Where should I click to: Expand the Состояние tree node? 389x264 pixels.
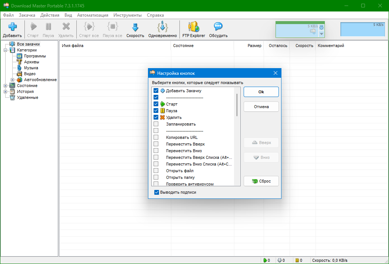pos(6,86)
